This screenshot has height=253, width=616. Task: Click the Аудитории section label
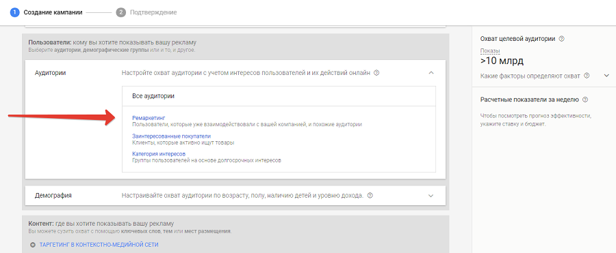[x=50, y=73]
